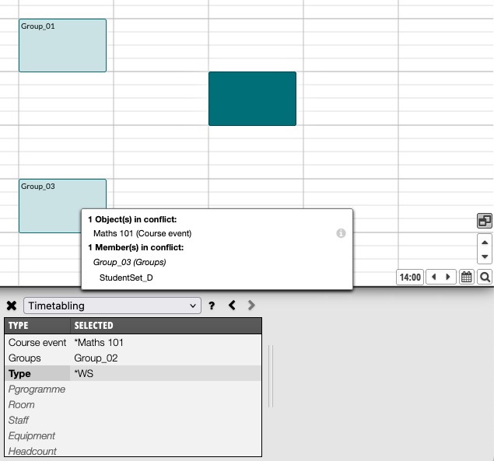Click the info icon in conflict tooltip
The image size is (494, 461).
341,233
